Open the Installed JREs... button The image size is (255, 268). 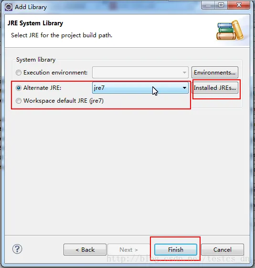215,88
